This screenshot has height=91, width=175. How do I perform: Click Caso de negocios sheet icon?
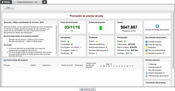tap(146, 45)
